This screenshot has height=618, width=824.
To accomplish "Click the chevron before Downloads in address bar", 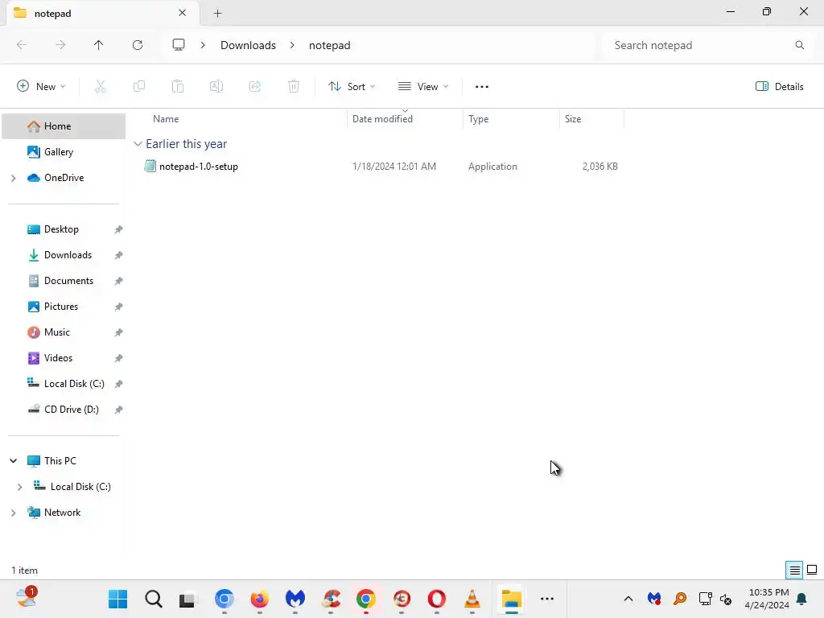I will (x=203, y=45).
